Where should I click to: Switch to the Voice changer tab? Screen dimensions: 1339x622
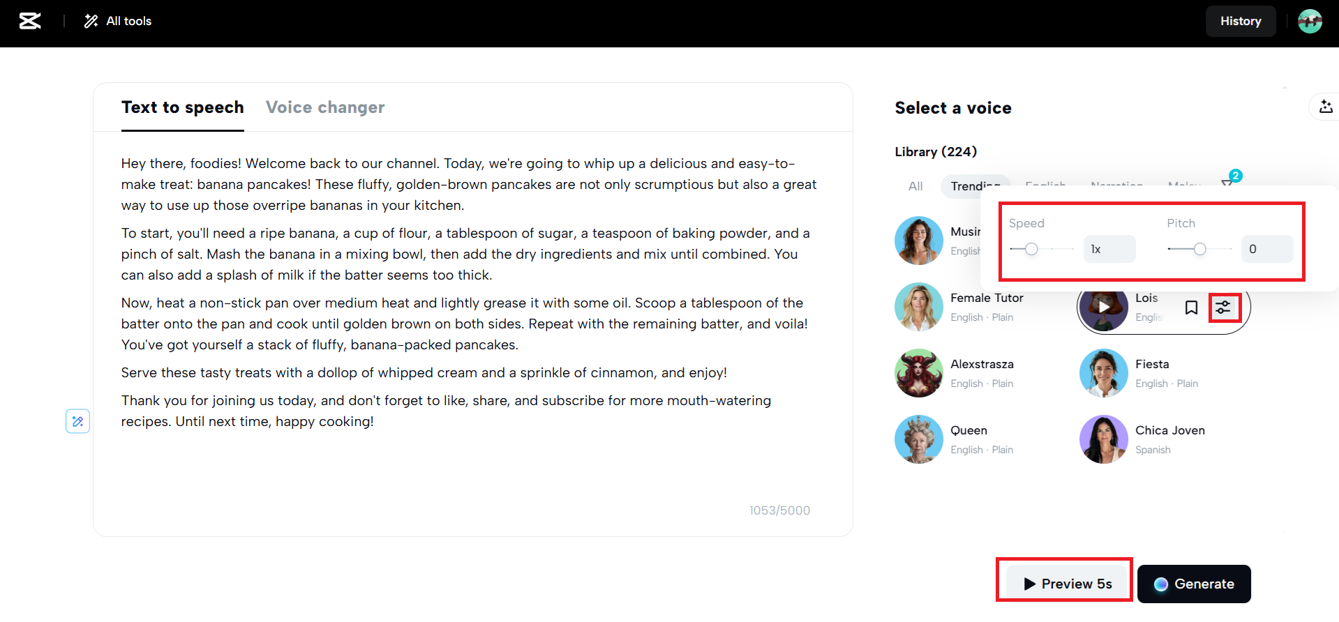point(325,107)
